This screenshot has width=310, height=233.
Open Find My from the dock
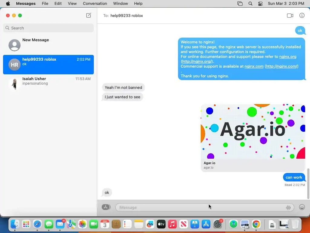(233, 224)
